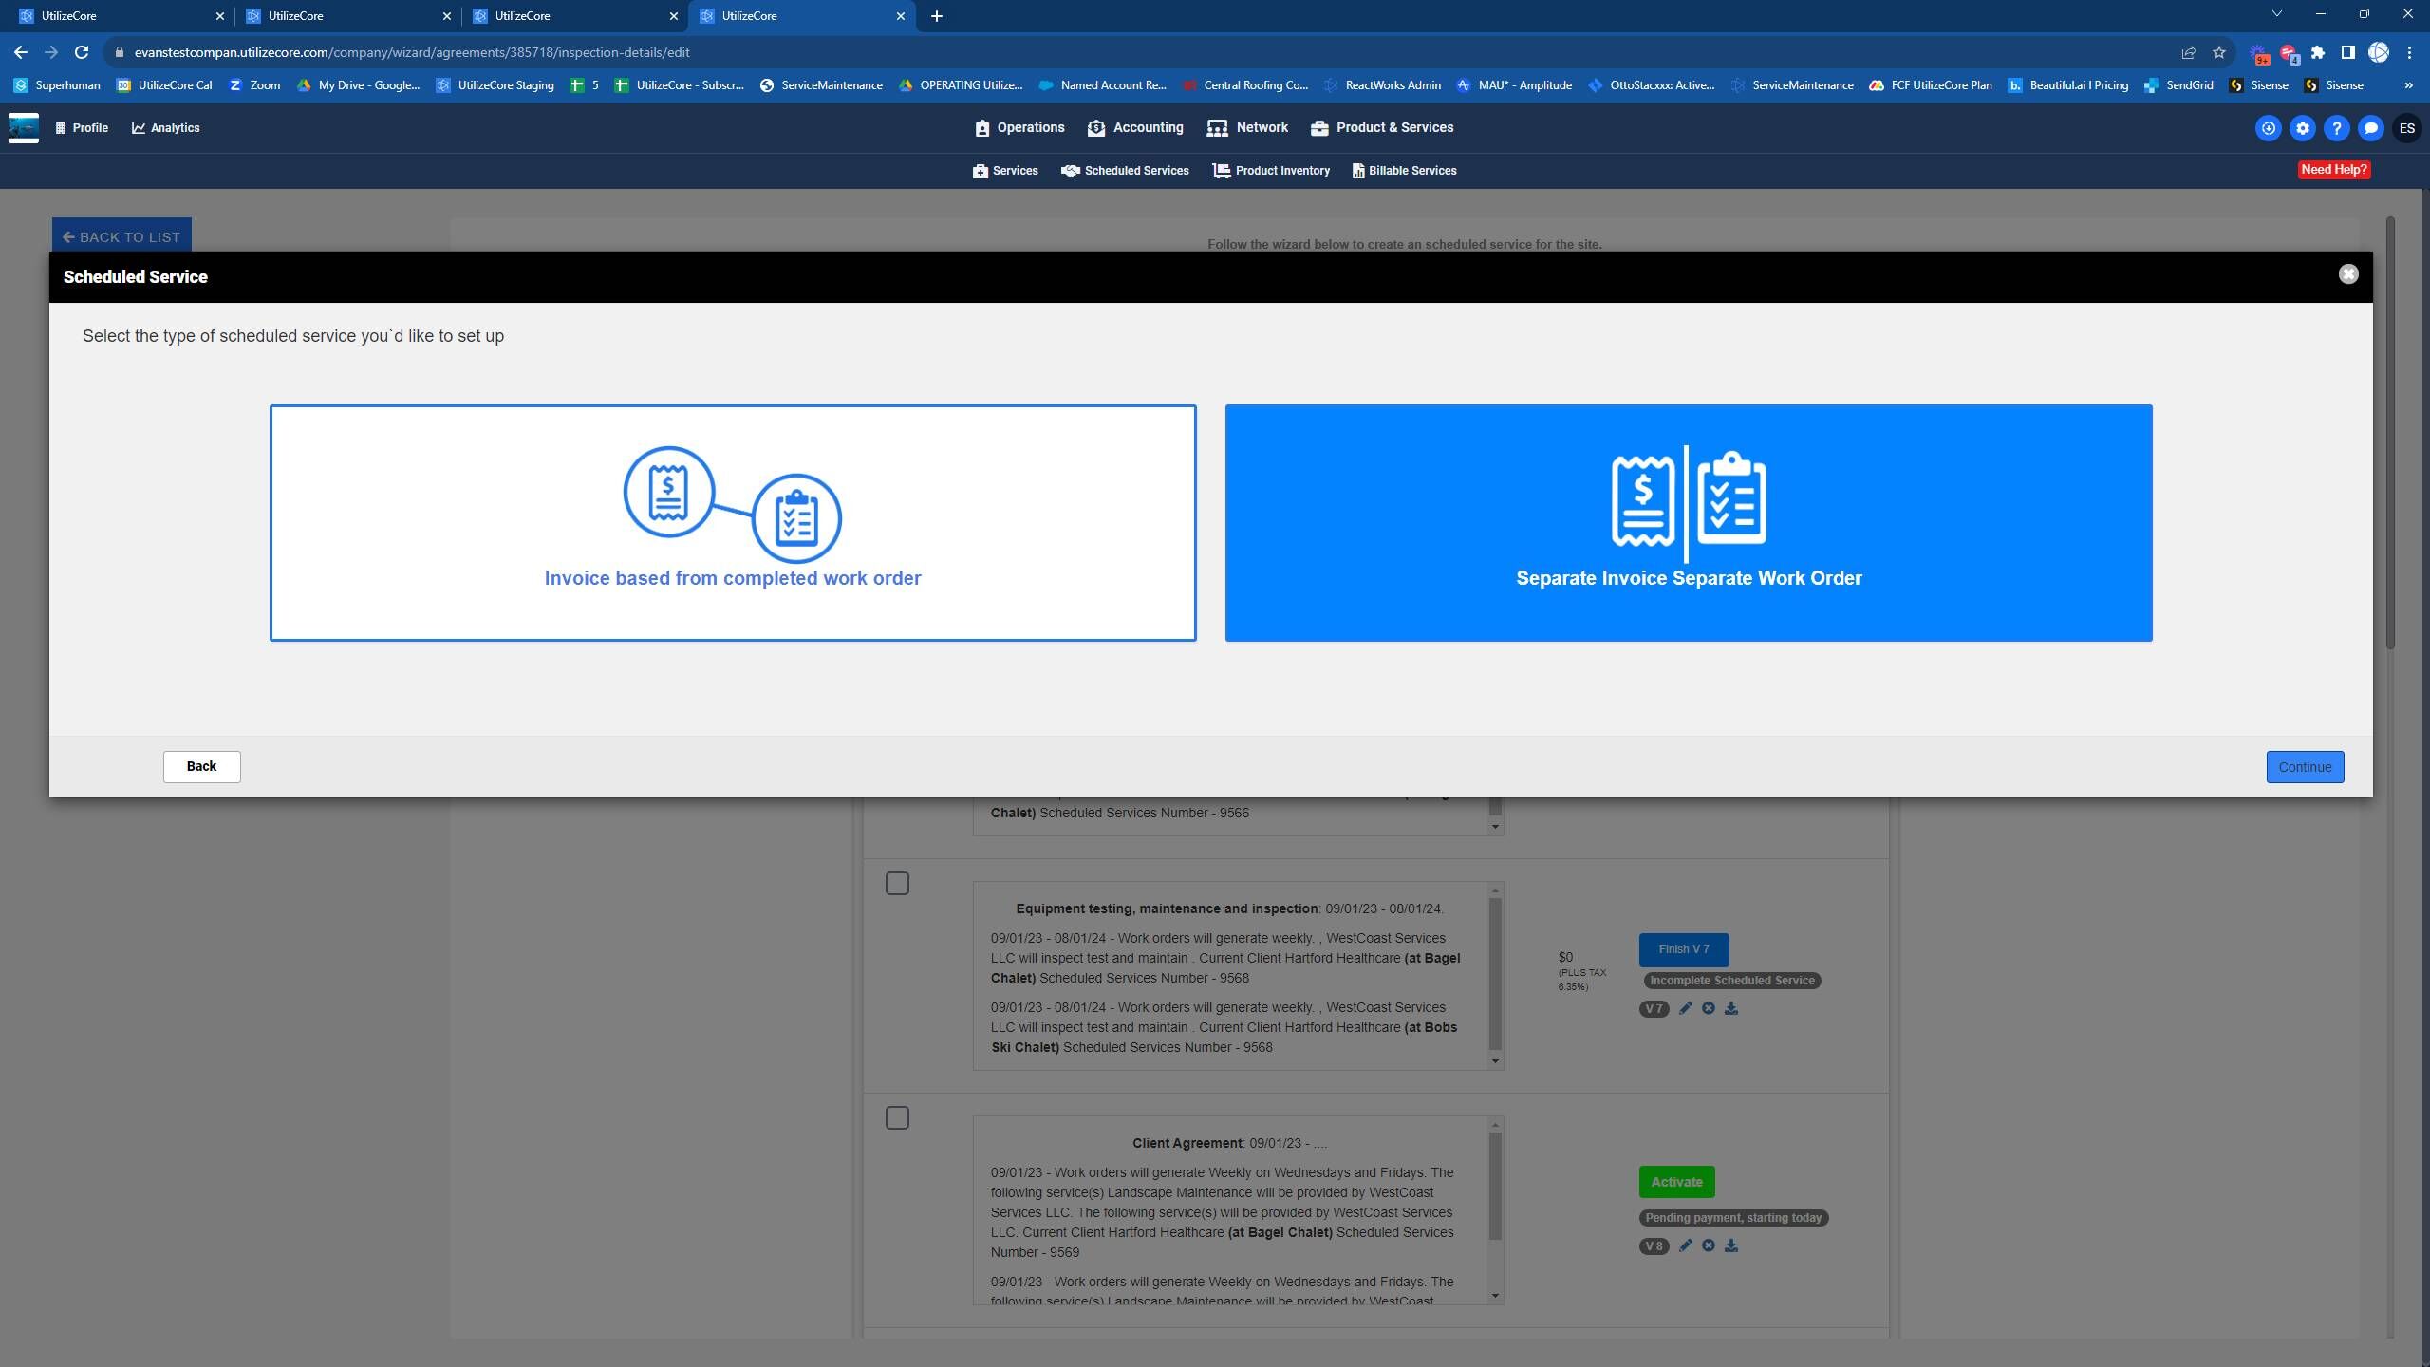Image resolution: width=2430 pixels, height=1367 pixels.
Task: Reload the page
Action: [x=82, y=52]
